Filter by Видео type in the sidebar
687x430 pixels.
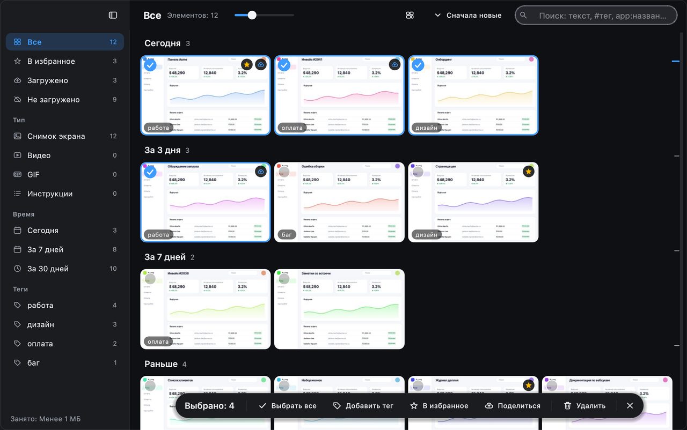point(65,155)
